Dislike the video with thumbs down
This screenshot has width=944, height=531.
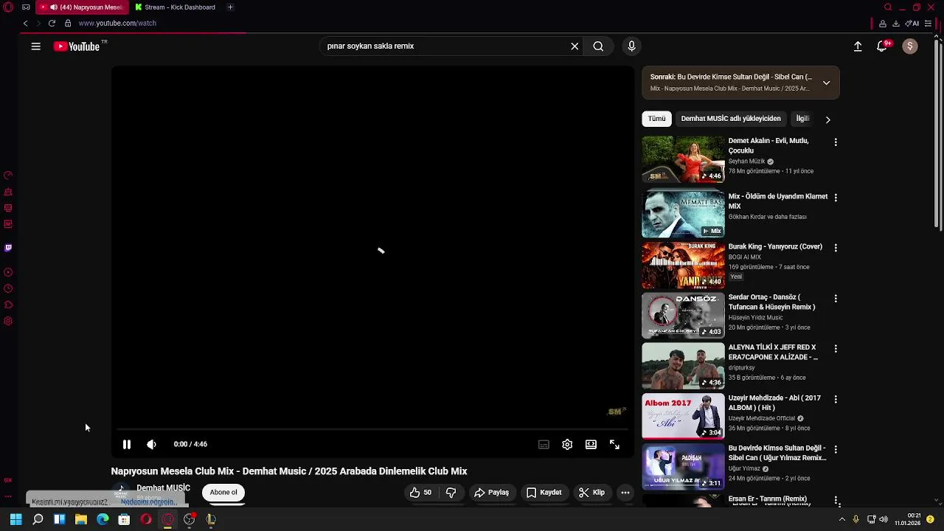pos(451,492)
